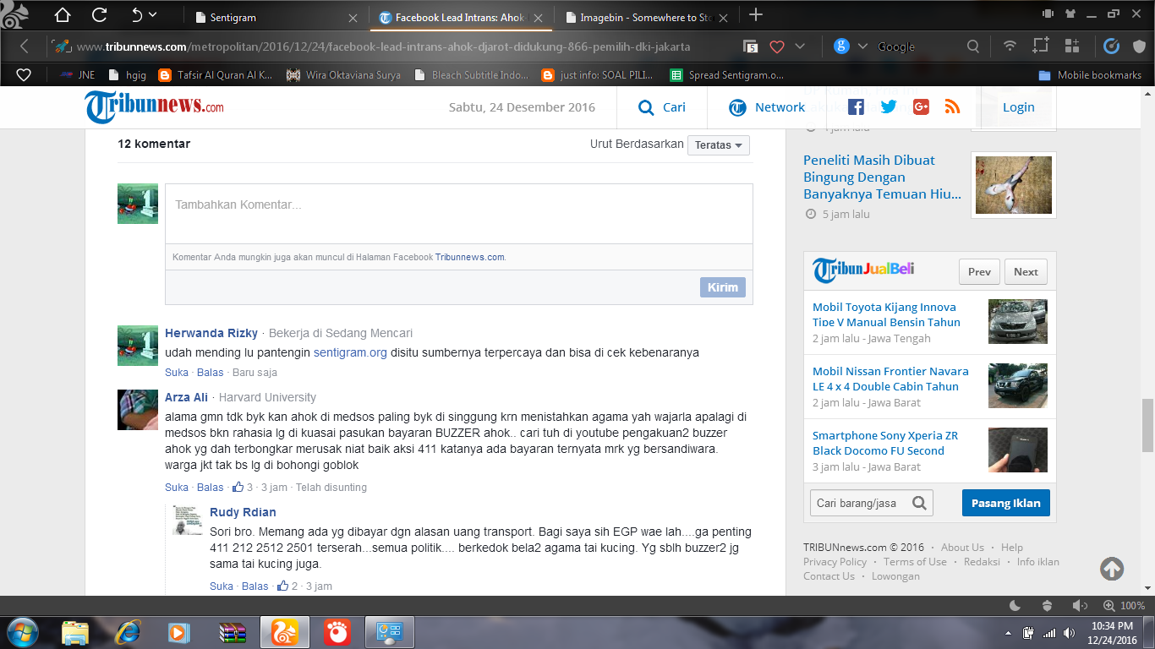The height and width of the screenshot is (649, 1155).
Task: Click Balas under Arza Ali's comment
Action: click(x=211, y=487)
